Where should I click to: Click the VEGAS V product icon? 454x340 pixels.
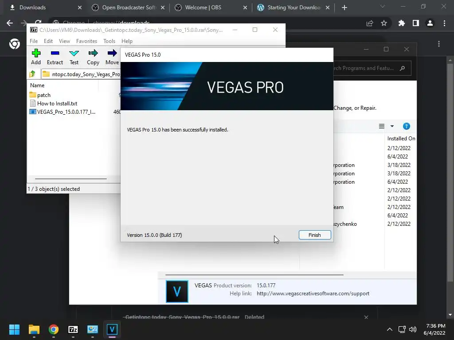click(177, 291)
